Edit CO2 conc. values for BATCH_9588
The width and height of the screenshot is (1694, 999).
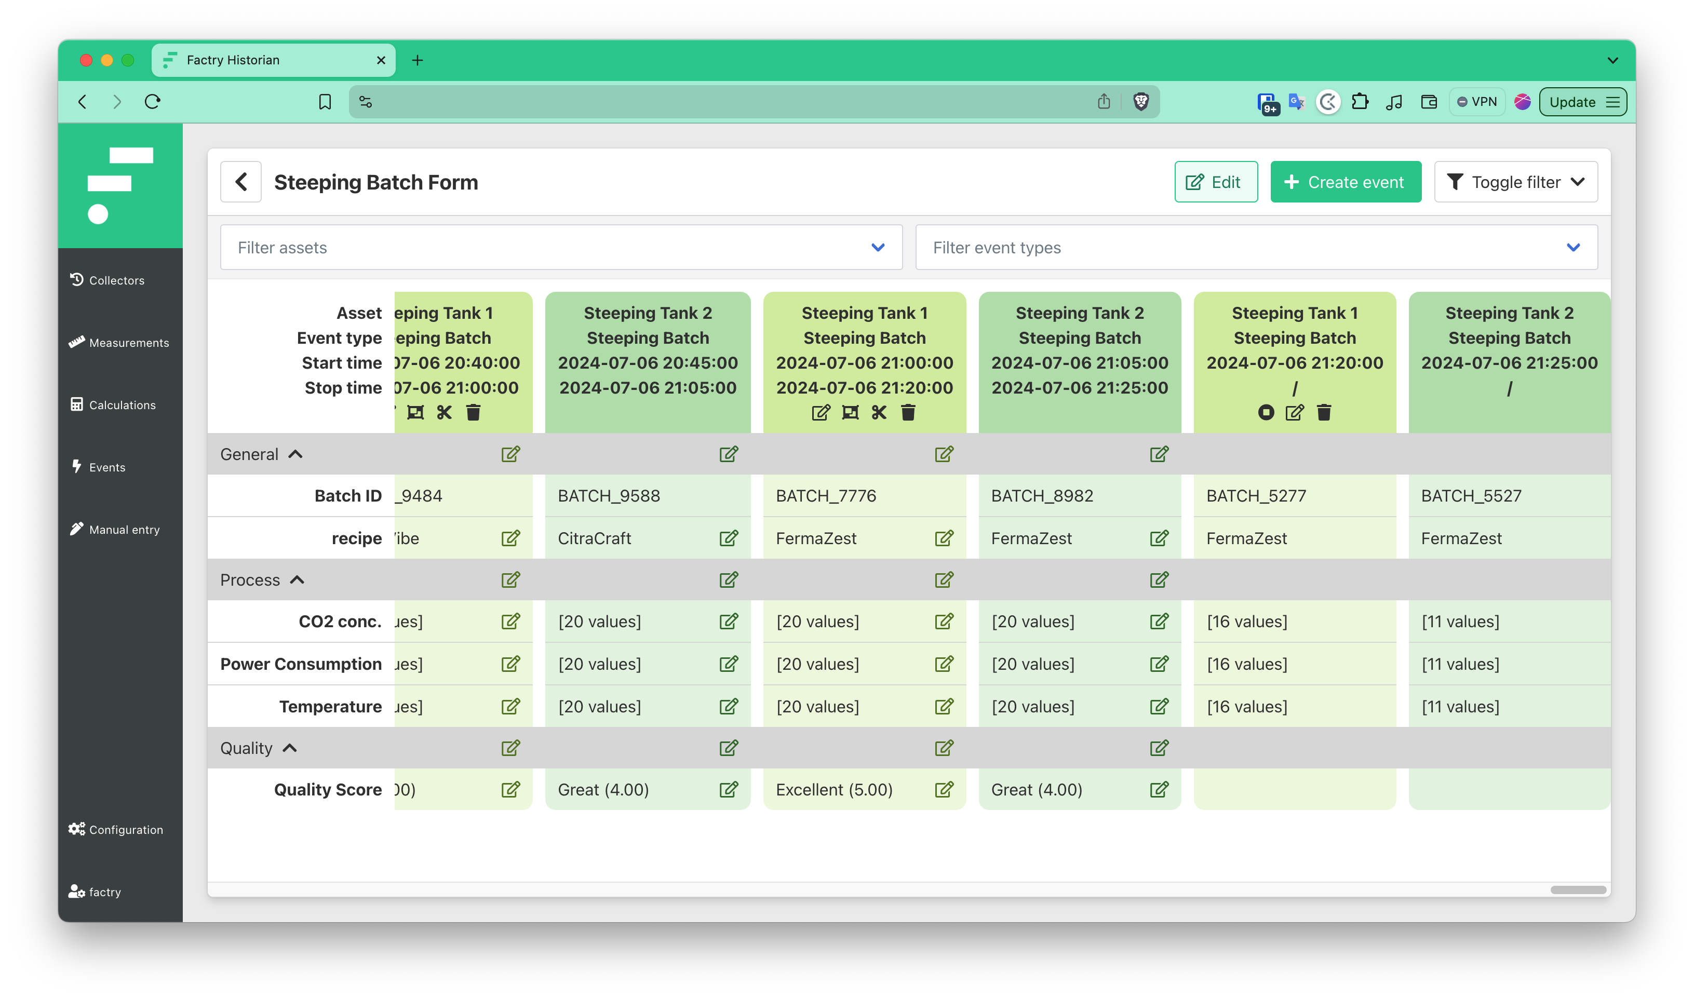[x=729, y=620]
